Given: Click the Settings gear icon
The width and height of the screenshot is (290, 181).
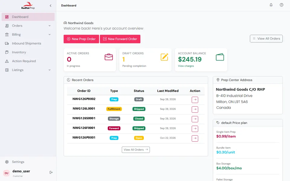Looking at the screenshot, I should [7, 162].
